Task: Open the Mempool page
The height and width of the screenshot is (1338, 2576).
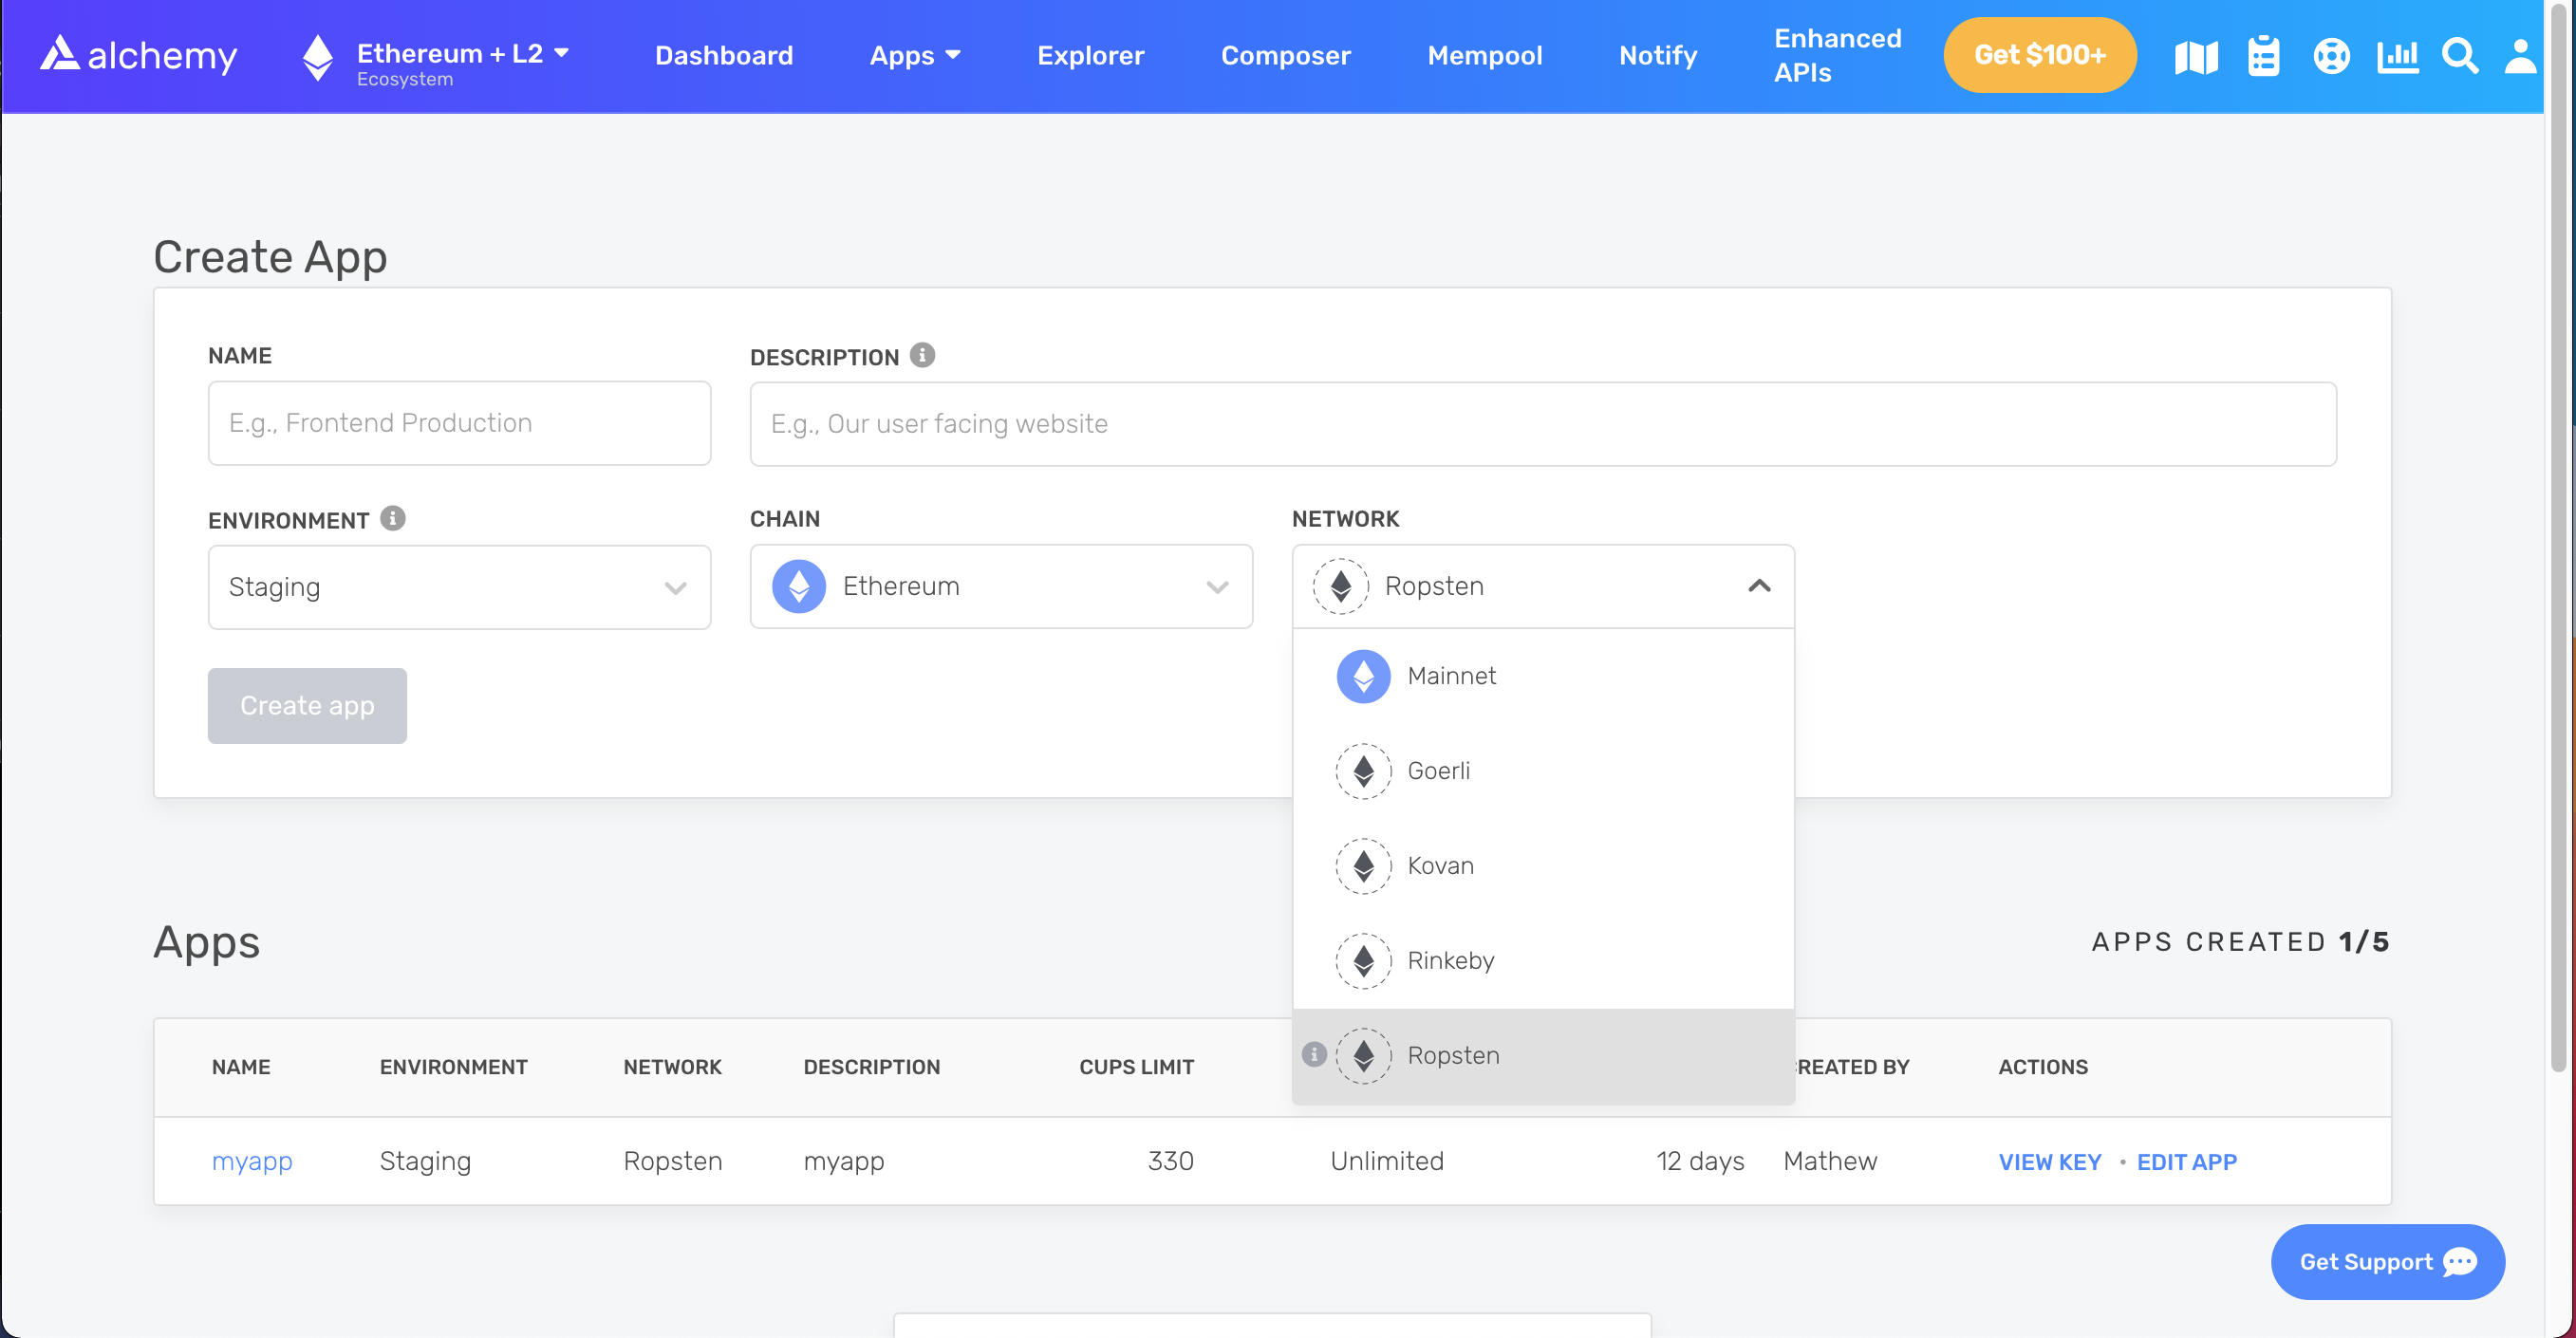Action: coord(1484,55)
